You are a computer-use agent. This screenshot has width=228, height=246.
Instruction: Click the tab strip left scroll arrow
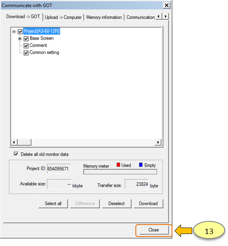click(x=158, y=16)
